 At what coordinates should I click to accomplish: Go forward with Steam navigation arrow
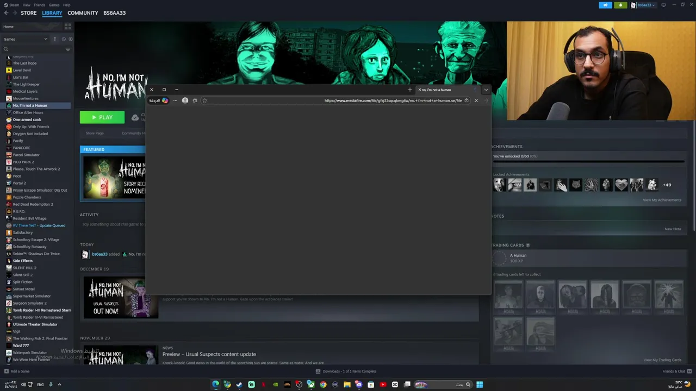[15, 13]
